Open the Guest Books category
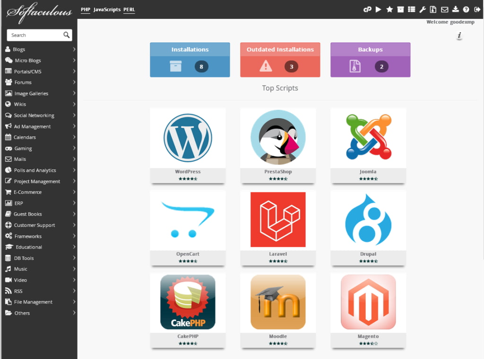Viewport: 484px width, 359px height. (x=40, y=214)
